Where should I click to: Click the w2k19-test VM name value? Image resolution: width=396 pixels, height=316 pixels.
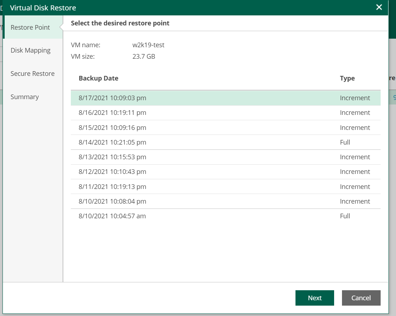click(x=148, y=45)
